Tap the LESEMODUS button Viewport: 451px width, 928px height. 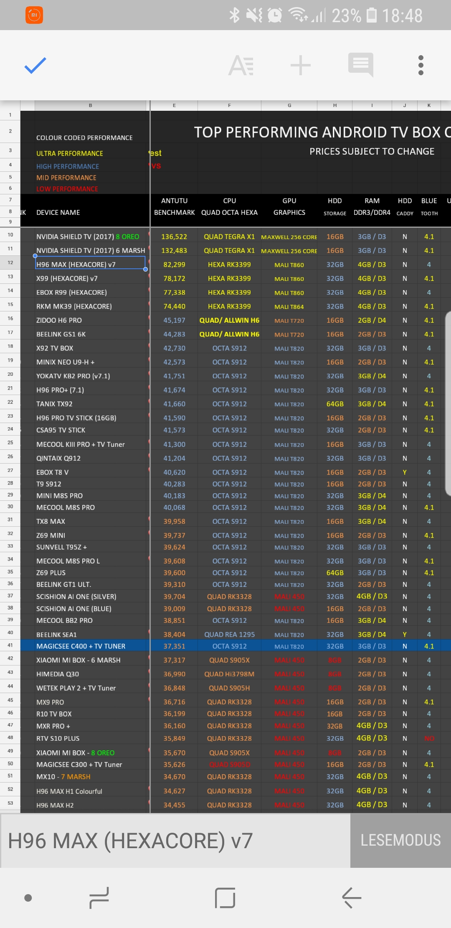(x=400, y=840)
